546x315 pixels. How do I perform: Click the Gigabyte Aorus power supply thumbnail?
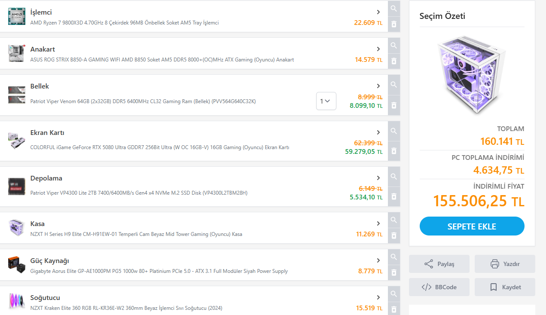(16, 265)
